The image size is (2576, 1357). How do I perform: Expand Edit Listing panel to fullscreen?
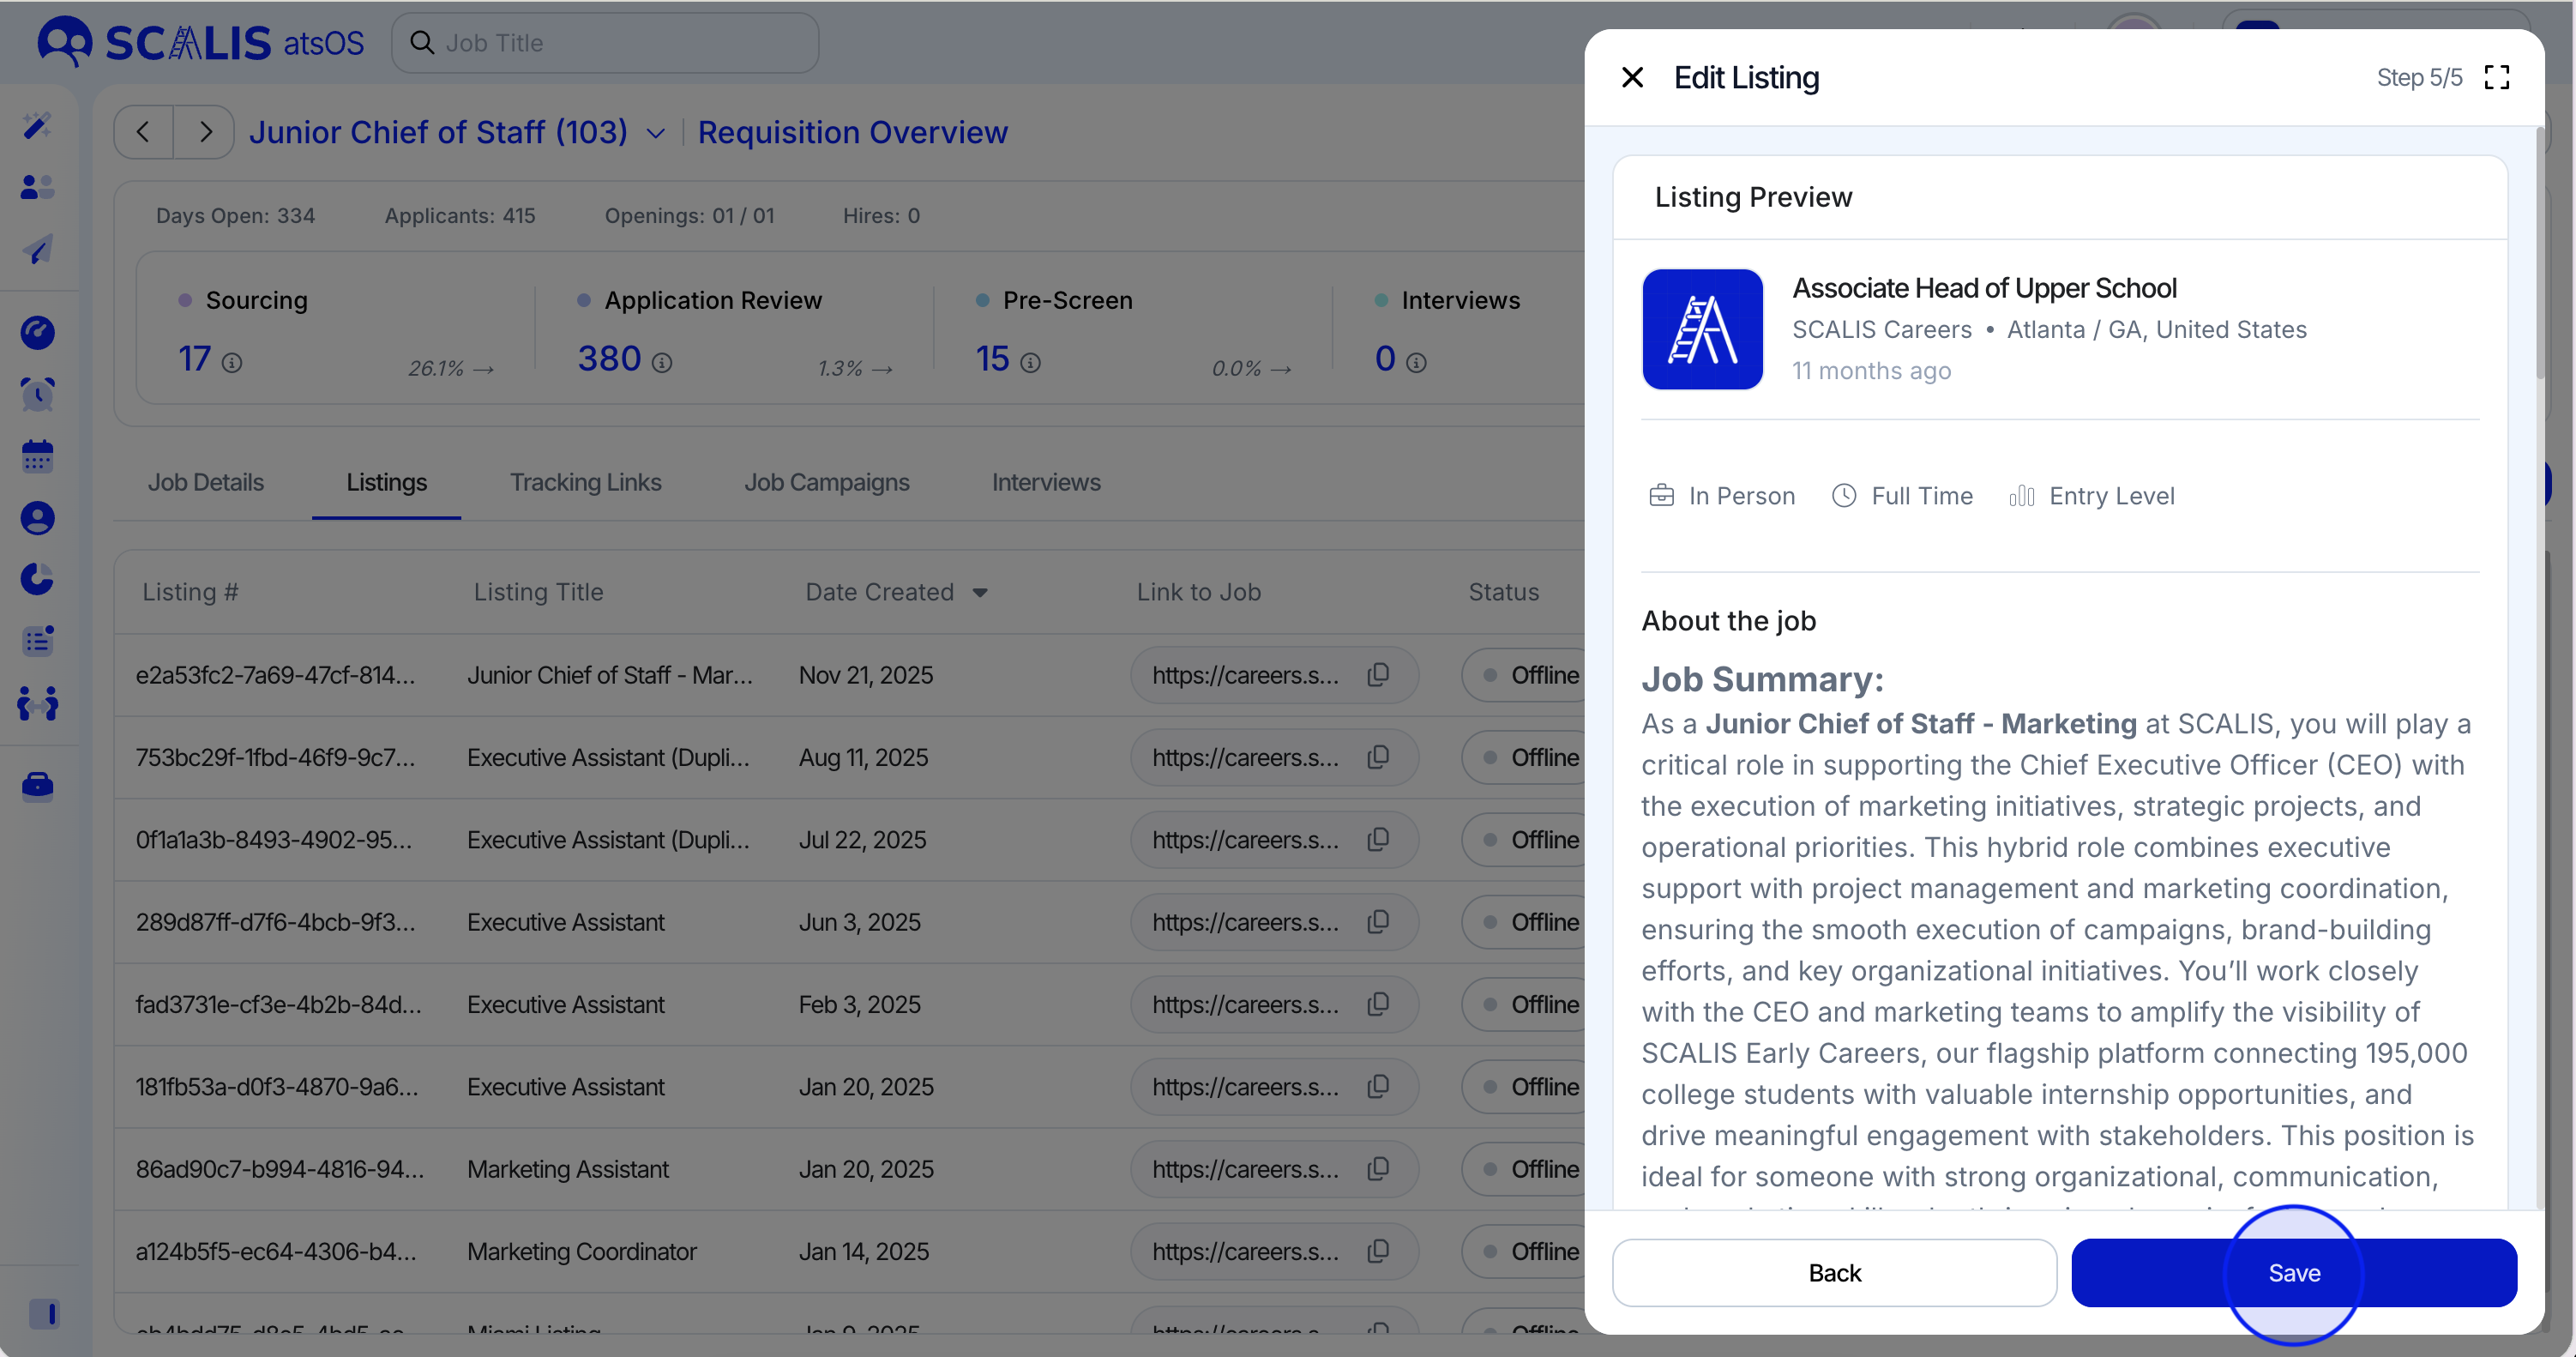2496,78
